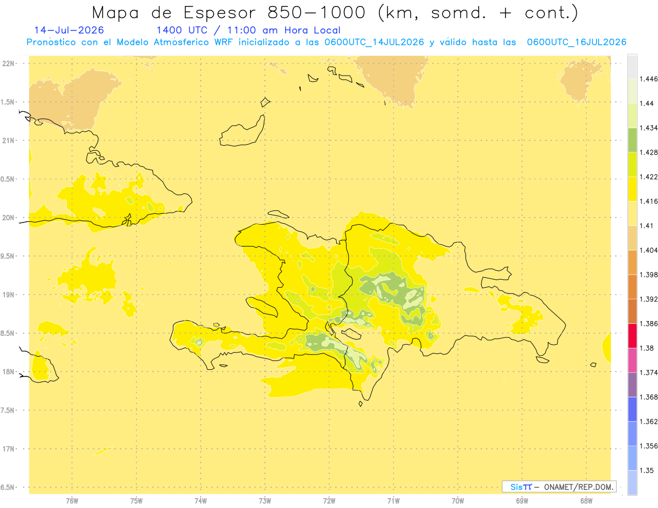
Task: Click the legend value '1.422'
Action: coord(649,177)
